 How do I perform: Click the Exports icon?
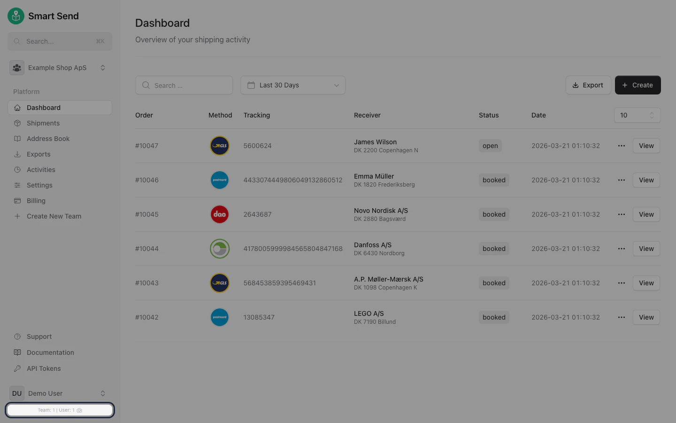click(x=17, y=154)
